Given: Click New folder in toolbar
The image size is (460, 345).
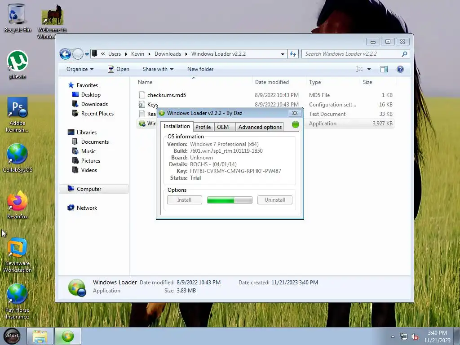Looking at the screenshot, I should 200,69.
